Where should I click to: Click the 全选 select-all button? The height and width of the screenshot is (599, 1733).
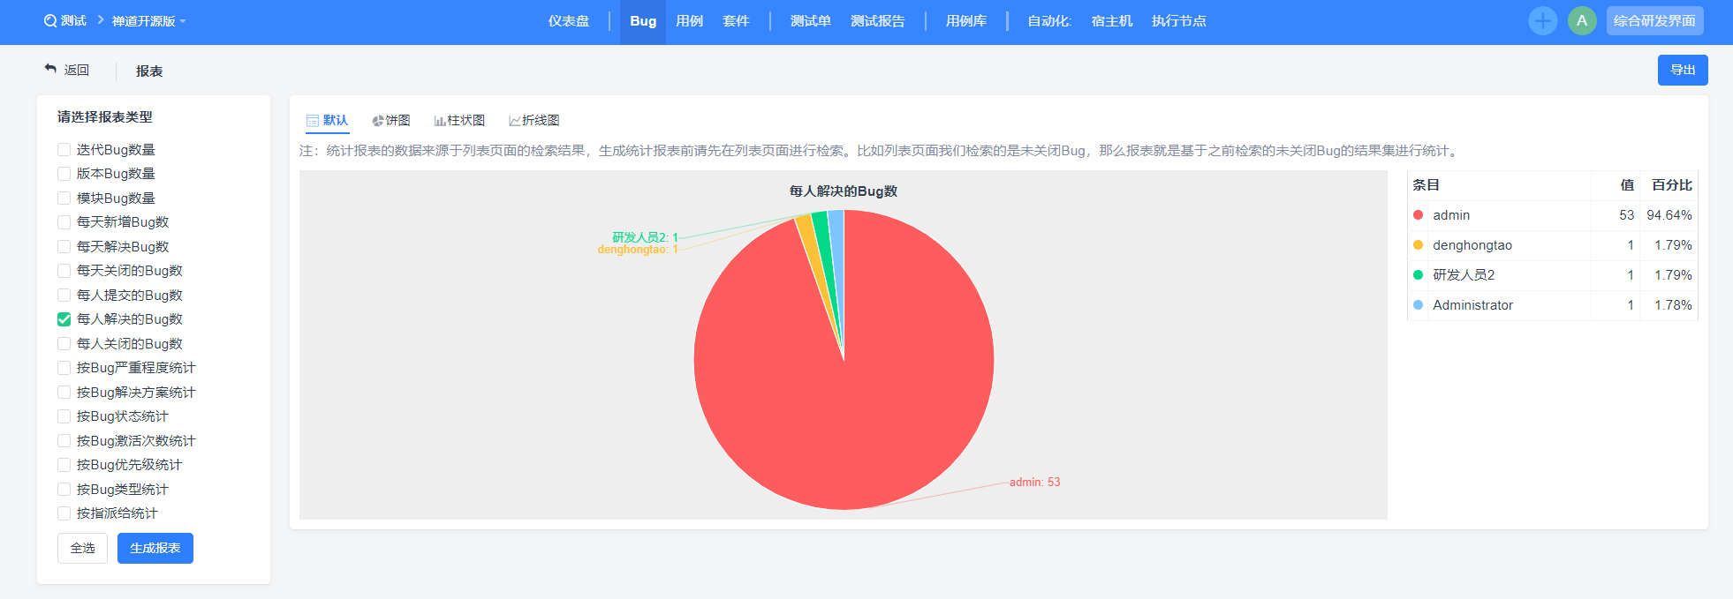(x=82, y=549)
